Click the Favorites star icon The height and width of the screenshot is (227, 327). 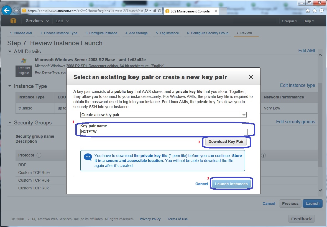click(315, 11)
